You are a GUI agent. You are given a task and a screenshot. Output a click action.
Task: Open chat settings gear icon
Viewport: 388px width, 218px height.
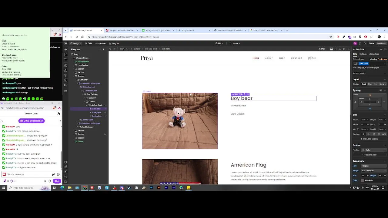50,181
